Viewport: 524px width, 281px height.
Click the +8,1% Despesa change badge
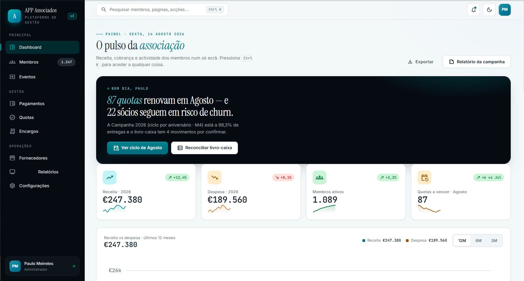point(283,177)
